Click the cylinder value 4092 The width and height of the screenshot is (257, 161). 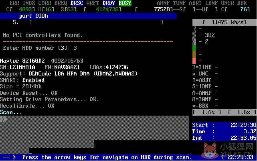point(25,9)
